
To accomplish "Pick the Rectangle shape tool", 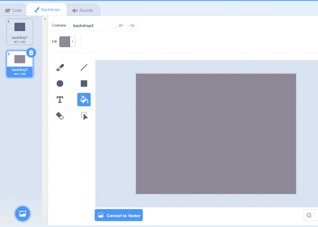I will click(84, 83).
